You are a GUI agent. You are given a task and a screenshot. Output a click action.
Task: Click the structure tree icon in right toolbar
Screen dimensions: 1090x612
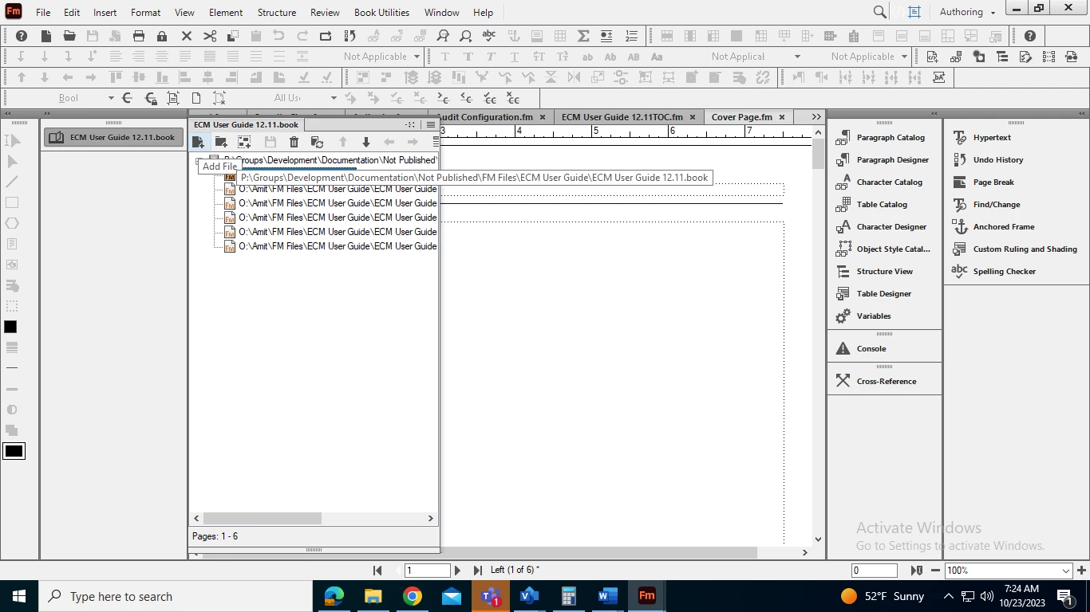coord(1001,57)
